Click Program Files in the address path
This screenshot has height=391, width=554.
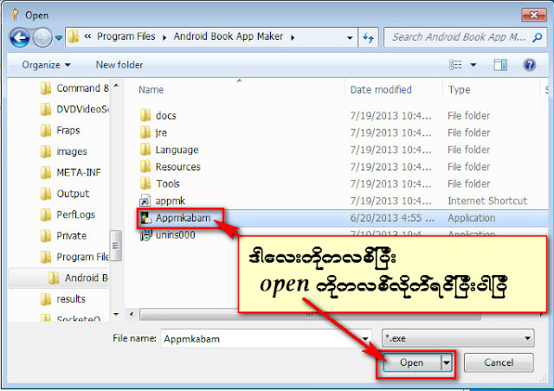(x=126, y=36)
